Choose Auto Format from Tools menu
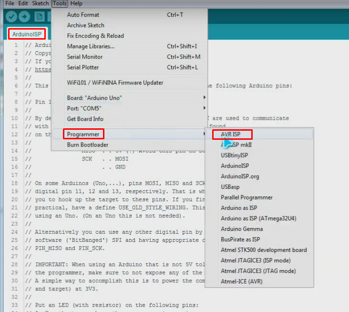This screenshot has width=349, height=312. pyautogui.click(x=129, y=15)
